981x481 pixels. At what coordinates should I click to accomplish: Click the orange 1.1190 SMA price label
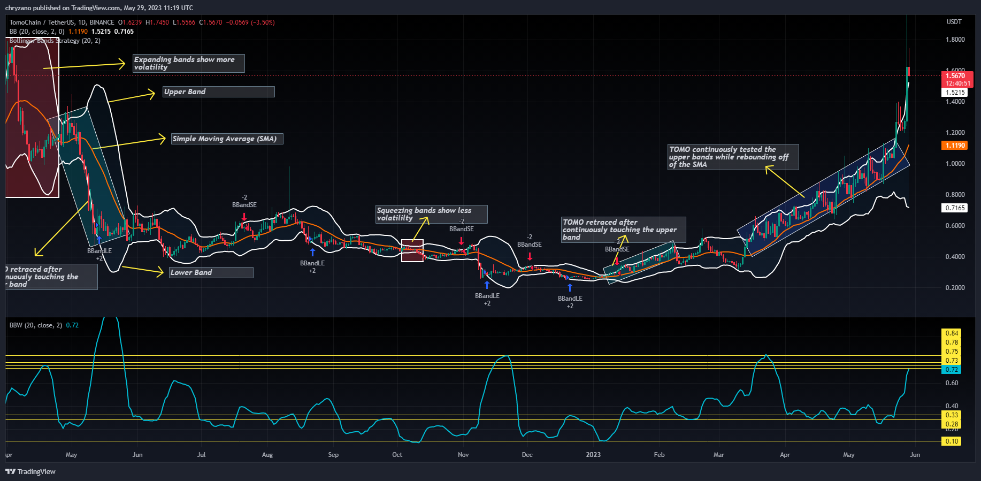[x=955, y=146]
